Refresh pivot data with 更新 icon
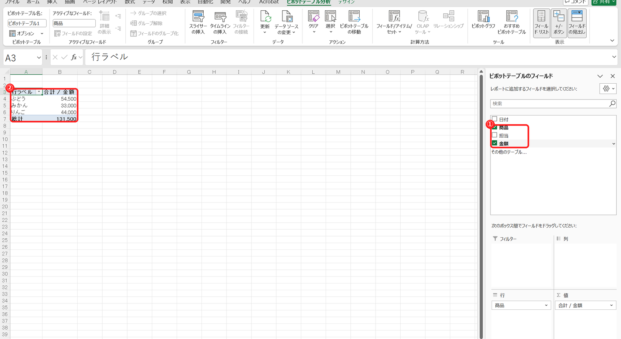The width and height of the screenshot is (621, 339). (265, 22)
